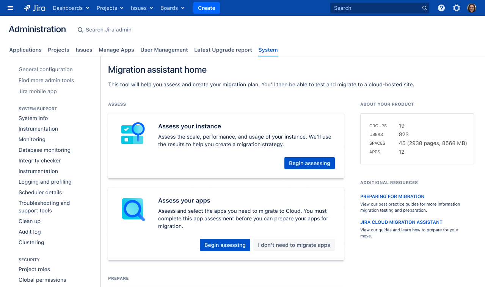Open Global permissions
Viewport: 485px width, 287px height.
point(42,280)
